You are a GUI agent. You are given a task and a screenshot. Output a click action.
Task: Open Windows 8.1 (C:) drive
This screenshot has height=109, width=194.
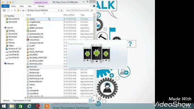tap(15, 49)
